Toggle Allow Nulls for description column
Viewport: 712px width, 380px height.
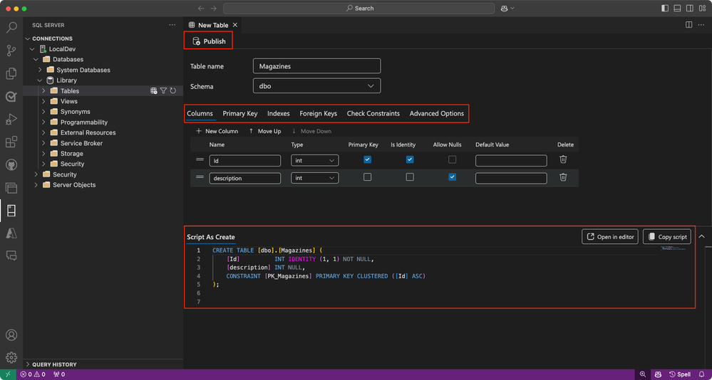click(x=452, y=177)
